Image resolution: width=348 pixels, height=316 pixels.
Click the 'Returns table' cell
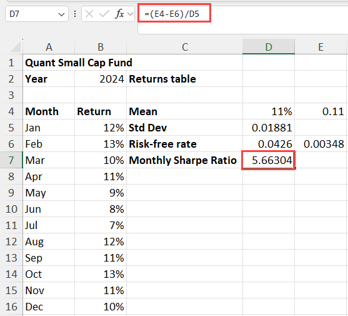(185, 79)
